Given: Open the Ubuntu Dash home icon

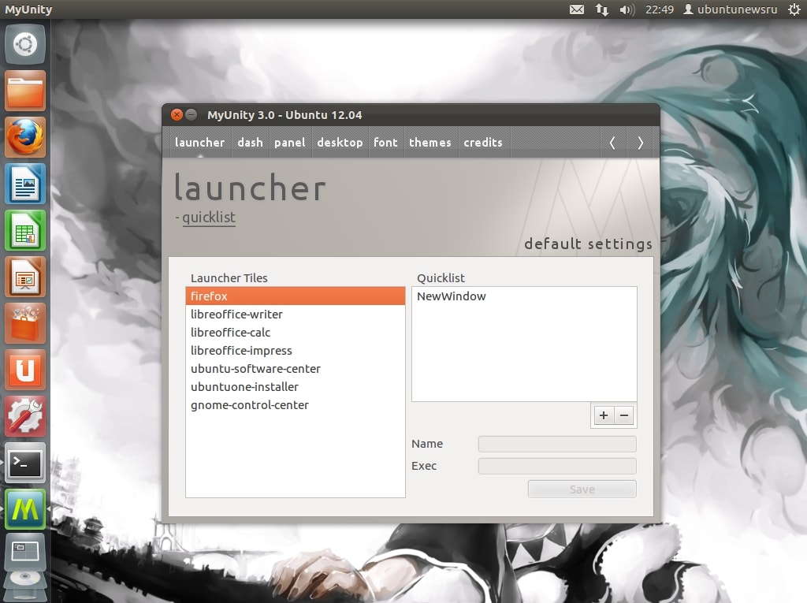Looking at the screenshot, I should pos(25,44).
